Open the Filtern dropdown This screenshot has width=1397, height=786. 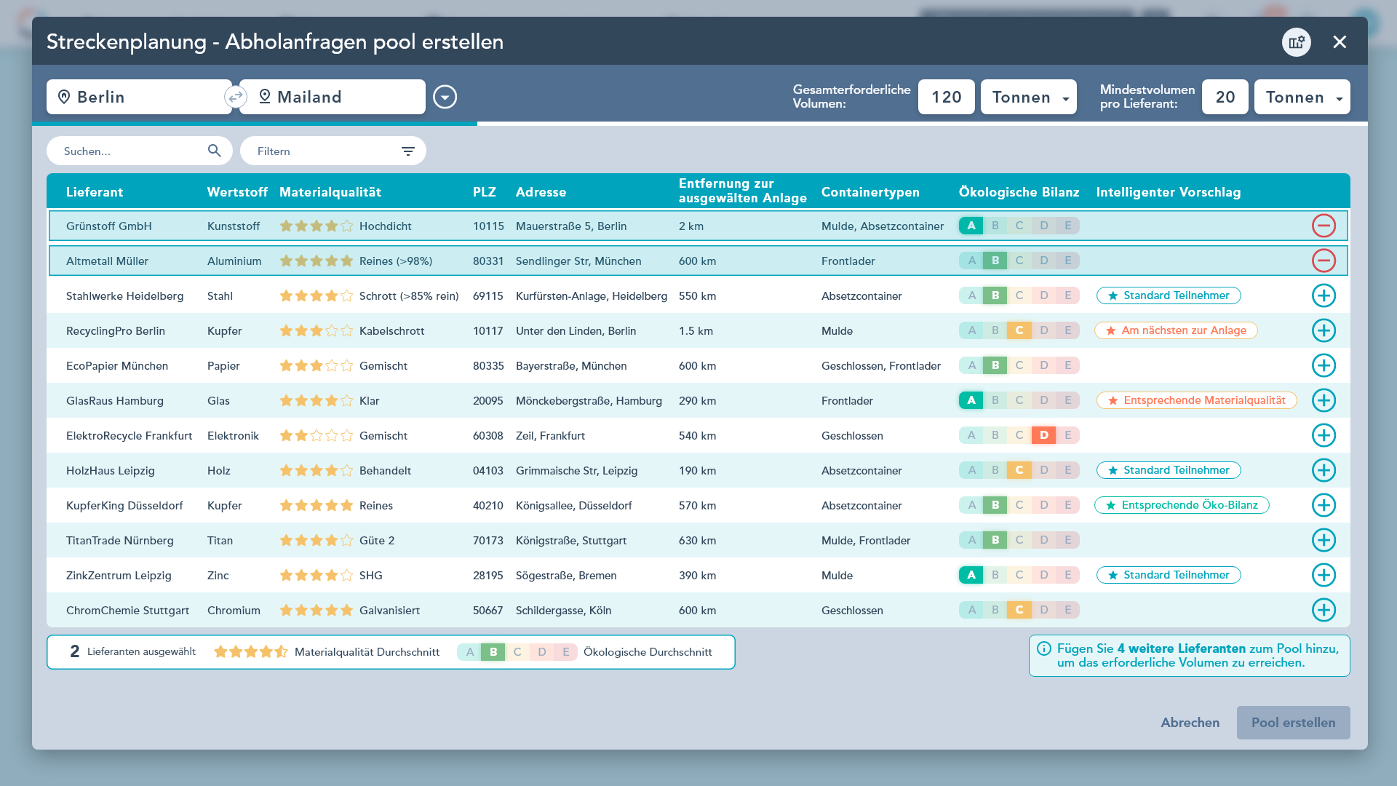click(x=333, y=151)
